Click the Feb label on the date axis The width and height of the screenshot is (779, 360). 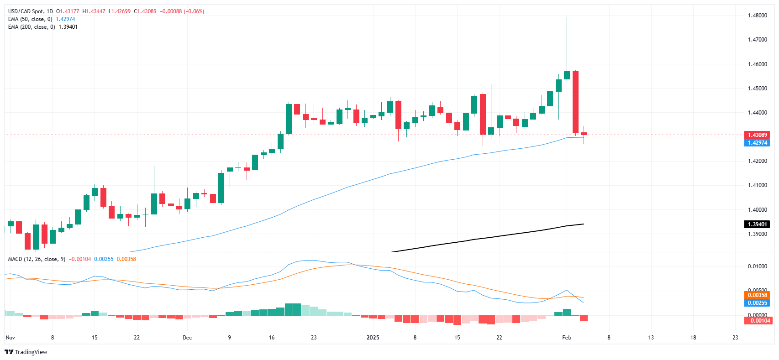click(x=567, y=338)
